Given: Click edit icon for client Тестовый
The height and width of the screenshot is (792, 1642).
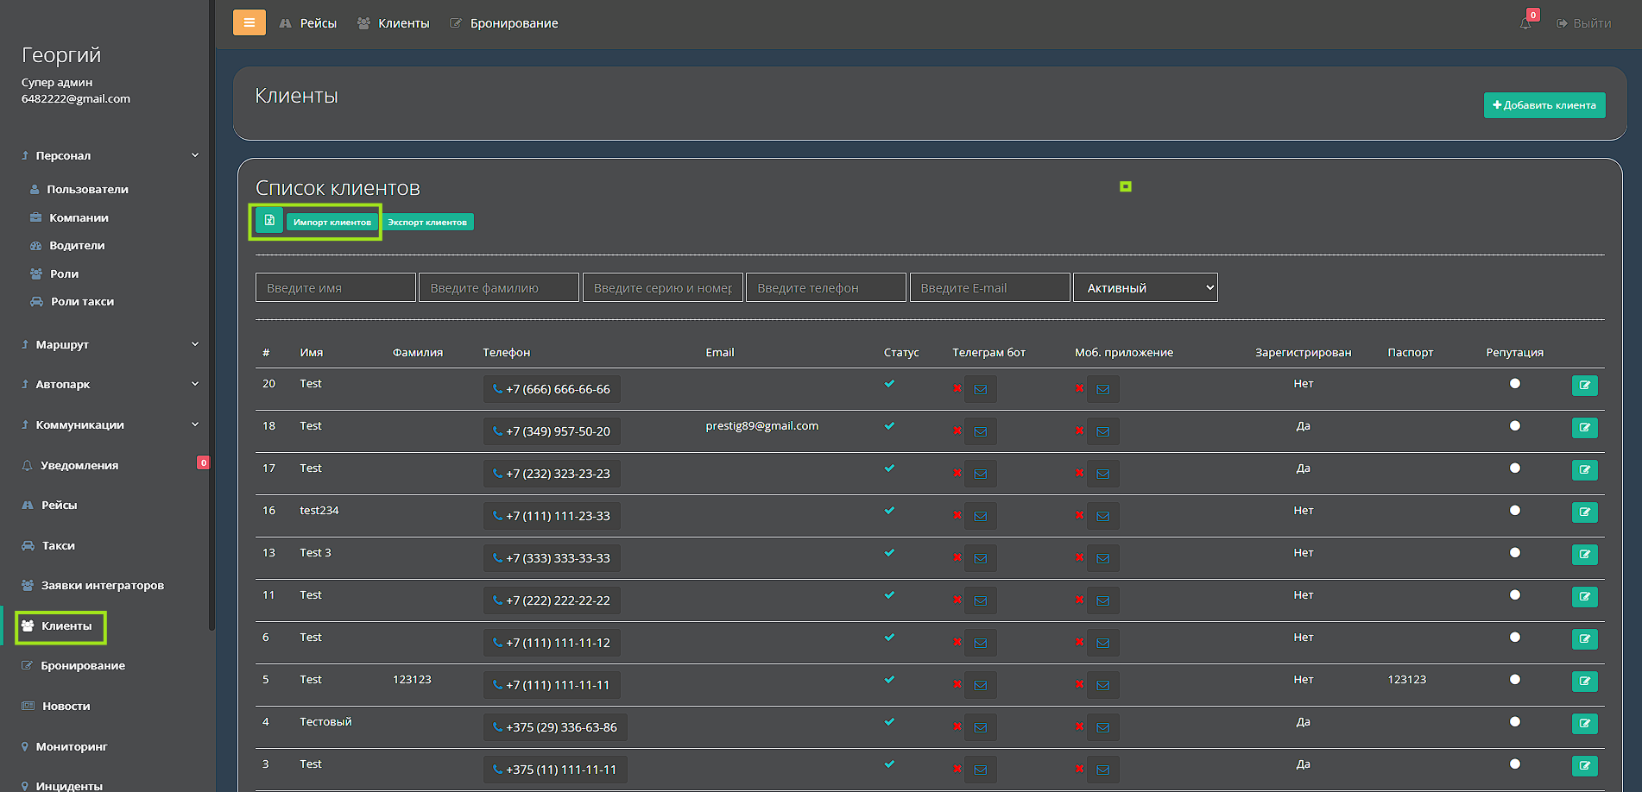Looking at the screenshot, I should (x=1584, y=724).
